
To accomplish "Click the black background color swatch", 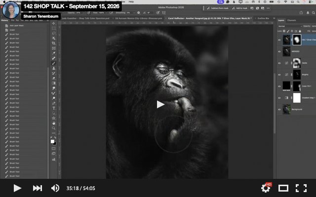I will pyautogui.click(x=55, y=144).
